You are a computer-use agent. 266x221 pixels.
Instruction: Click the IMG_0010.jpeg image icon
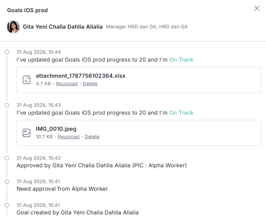point(26,133)
